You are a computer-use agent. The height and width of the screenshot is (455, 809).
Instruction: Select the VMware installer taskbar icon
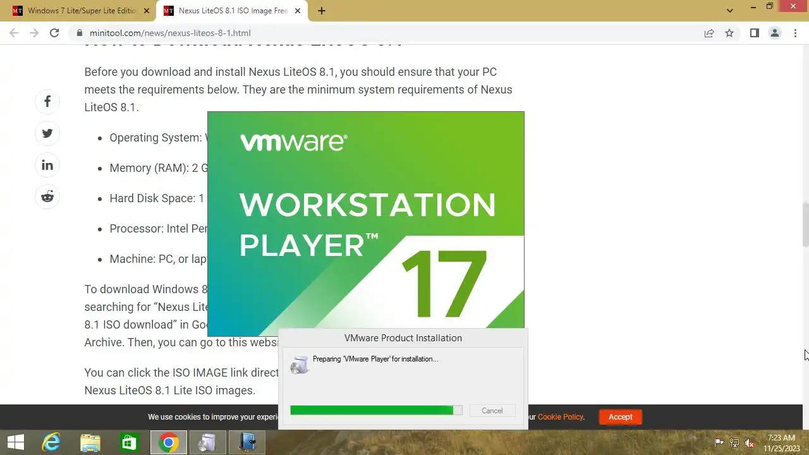click(207, 443)
